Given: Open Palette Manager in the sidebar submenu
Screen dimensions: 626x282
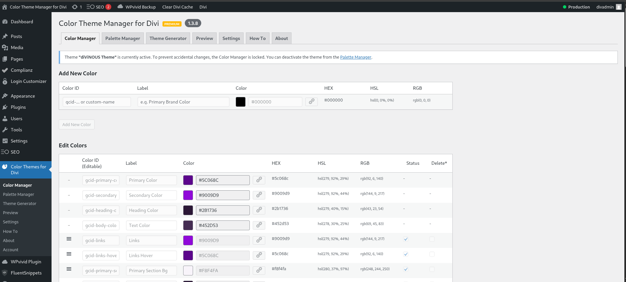Looking at the screenshot, I should pyautogui.click(x=18, y=194).
